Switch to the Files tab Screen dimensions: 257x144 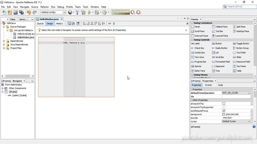pyautogui.click(x=12, y=19)
